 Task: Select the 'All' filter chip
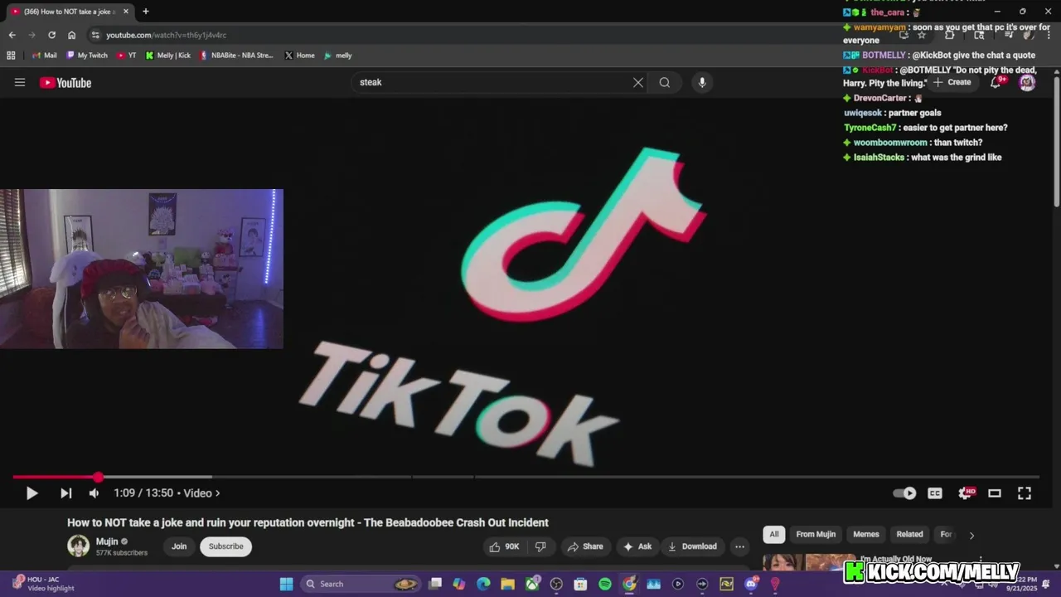tap(774, 534)
